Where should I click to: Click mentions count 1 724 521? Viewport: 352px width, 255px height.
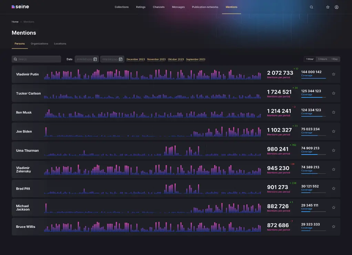tap(279, 92)
